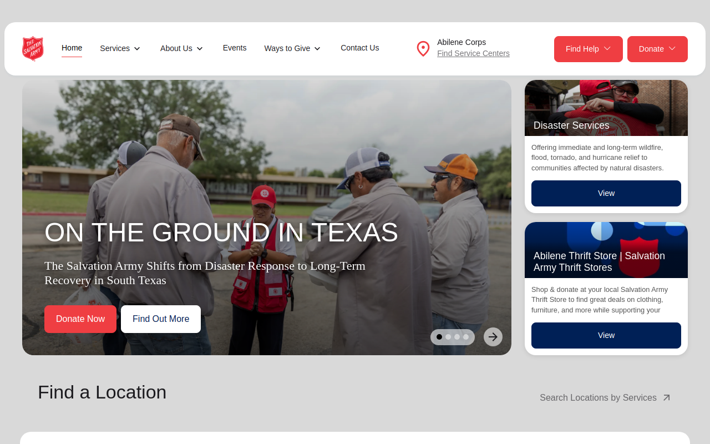Screen dimensions: 710x444
Task: Click the South Texas recovery subtitle text
Action: point(205,273)
